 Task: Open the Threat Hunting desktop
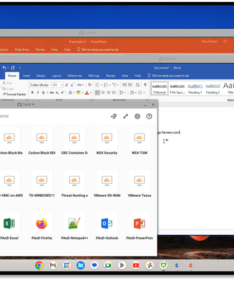tap(74, 181)
